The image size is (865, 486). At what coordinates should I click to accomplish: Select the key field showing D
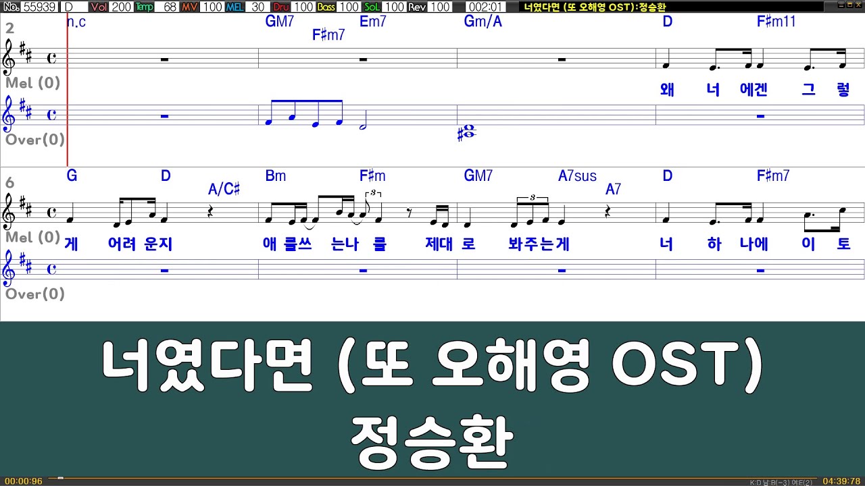74,7
